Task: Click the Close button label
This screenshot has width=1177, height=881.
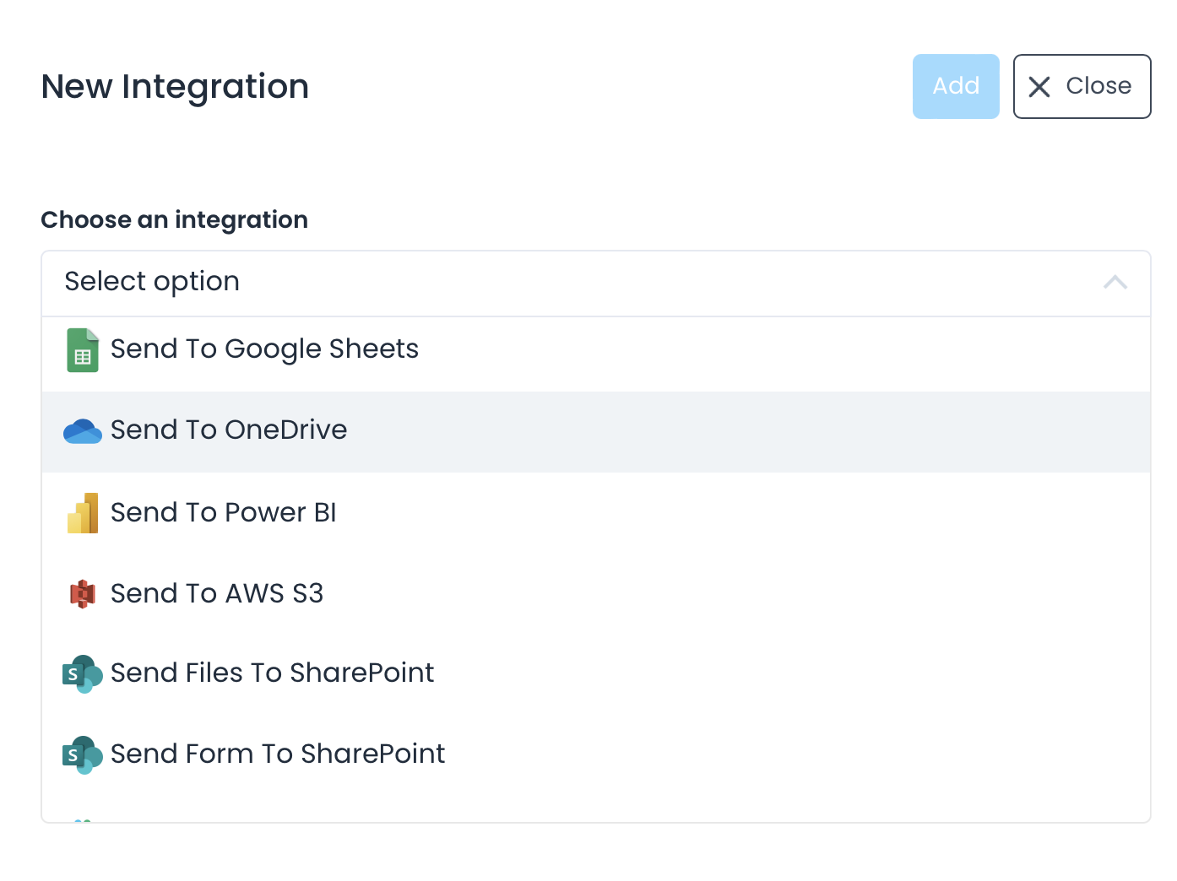Action: pos(1098,86)
